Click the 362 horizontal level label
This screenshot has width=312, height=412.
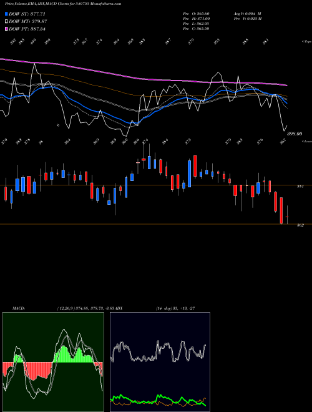tap(300, 225)
